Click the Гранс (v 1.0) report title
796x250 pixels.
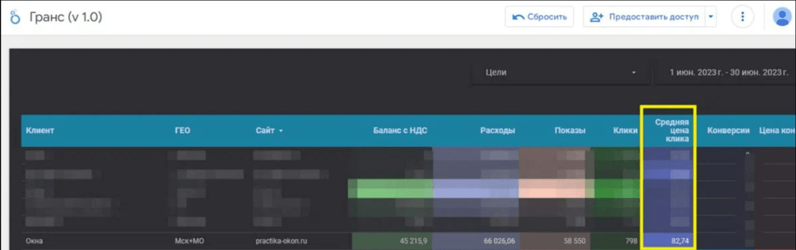pos(66,17)
